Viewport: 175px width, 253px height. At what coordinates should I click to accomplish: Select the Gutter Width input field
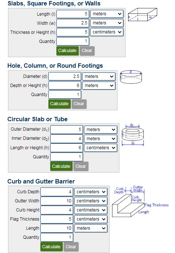click(x=57, y=201)
